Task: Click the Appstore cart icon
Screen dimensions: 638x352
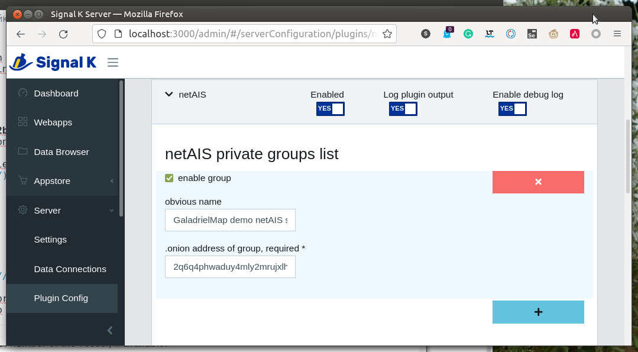Action: pos(23,180)
